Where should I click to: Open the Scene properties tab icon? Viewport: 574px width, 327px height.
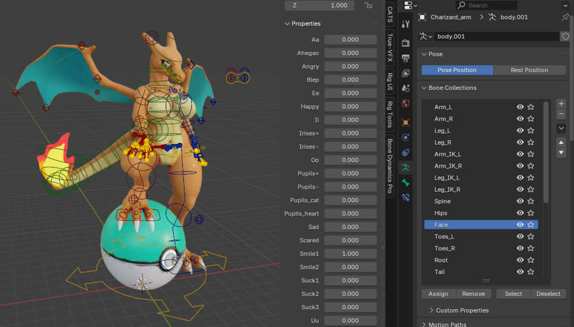click(406, 88)
